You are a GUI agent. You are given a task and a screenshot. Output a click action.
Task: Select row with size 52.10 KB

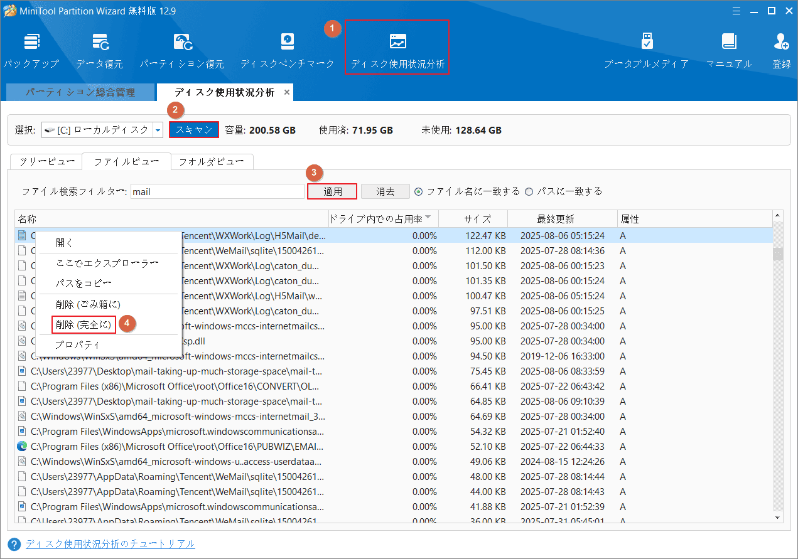pyautogui.click(x=394, y=447)
